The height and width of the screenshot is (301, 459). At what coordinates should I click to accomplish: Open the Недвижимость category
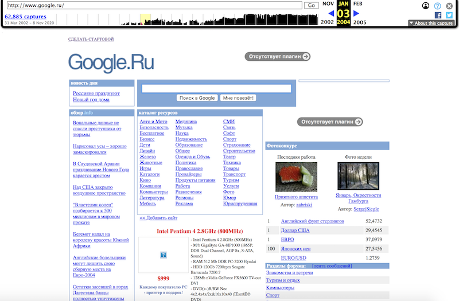(x=191, y=139)
